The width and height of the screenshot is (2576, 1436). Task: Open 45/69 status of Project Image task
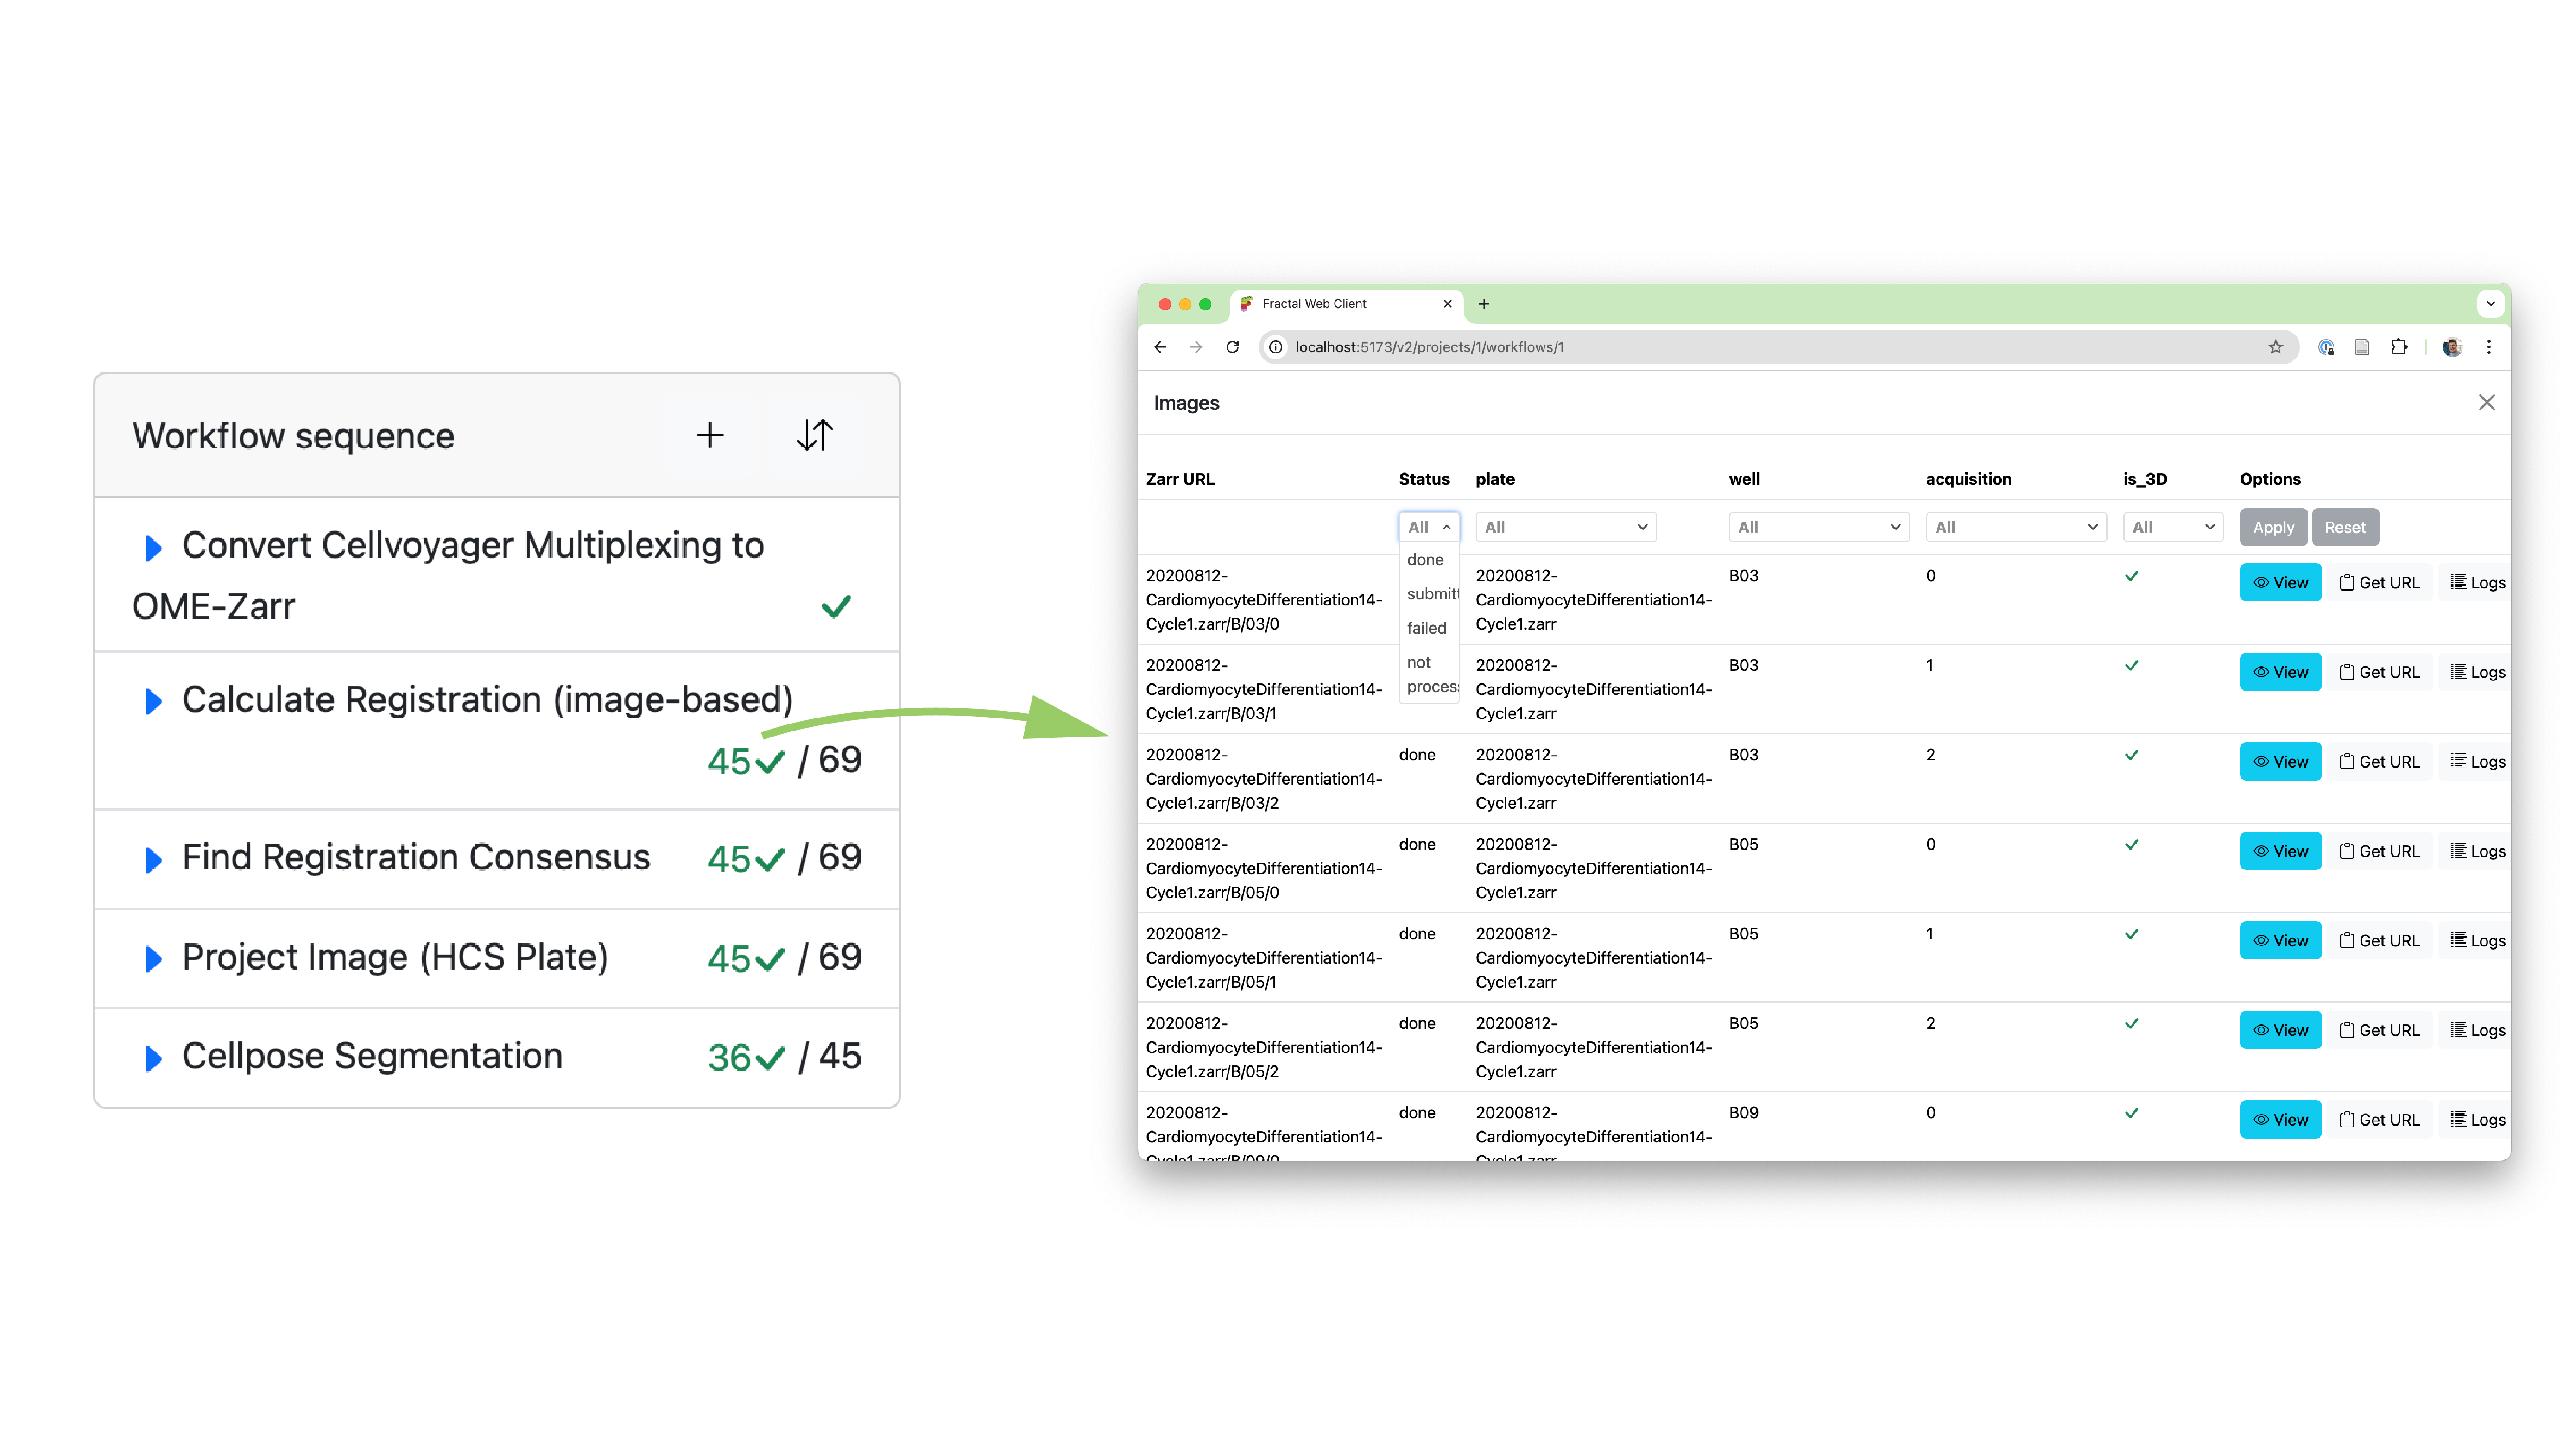pyautogui.click(x=784, y=958)
